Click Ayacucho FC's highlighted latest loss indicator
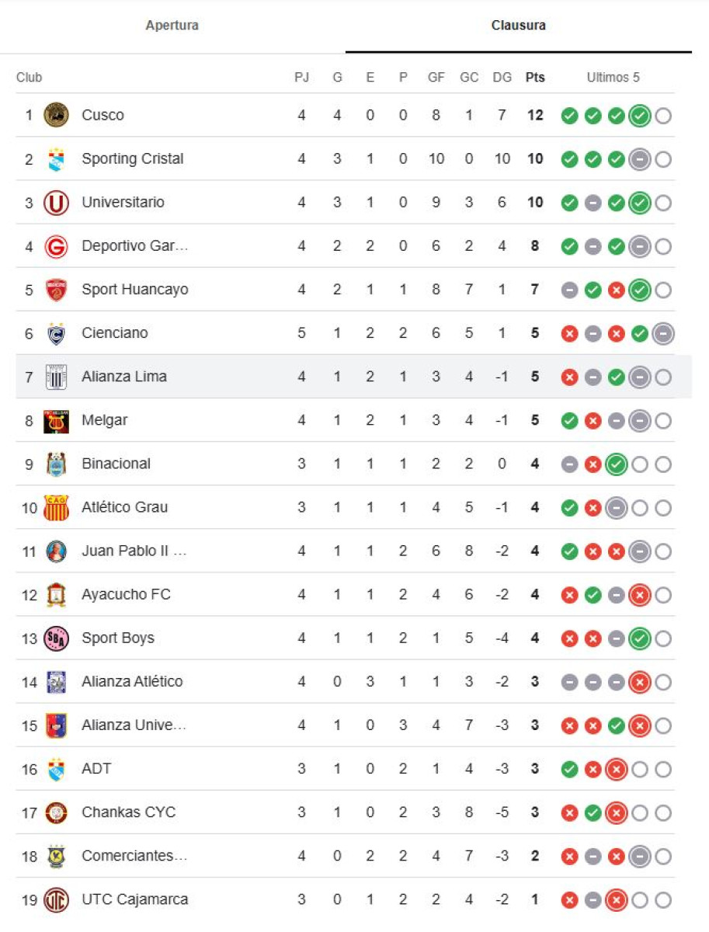The image size is (709, 932). pyautogui.click(x=639, y=596)
